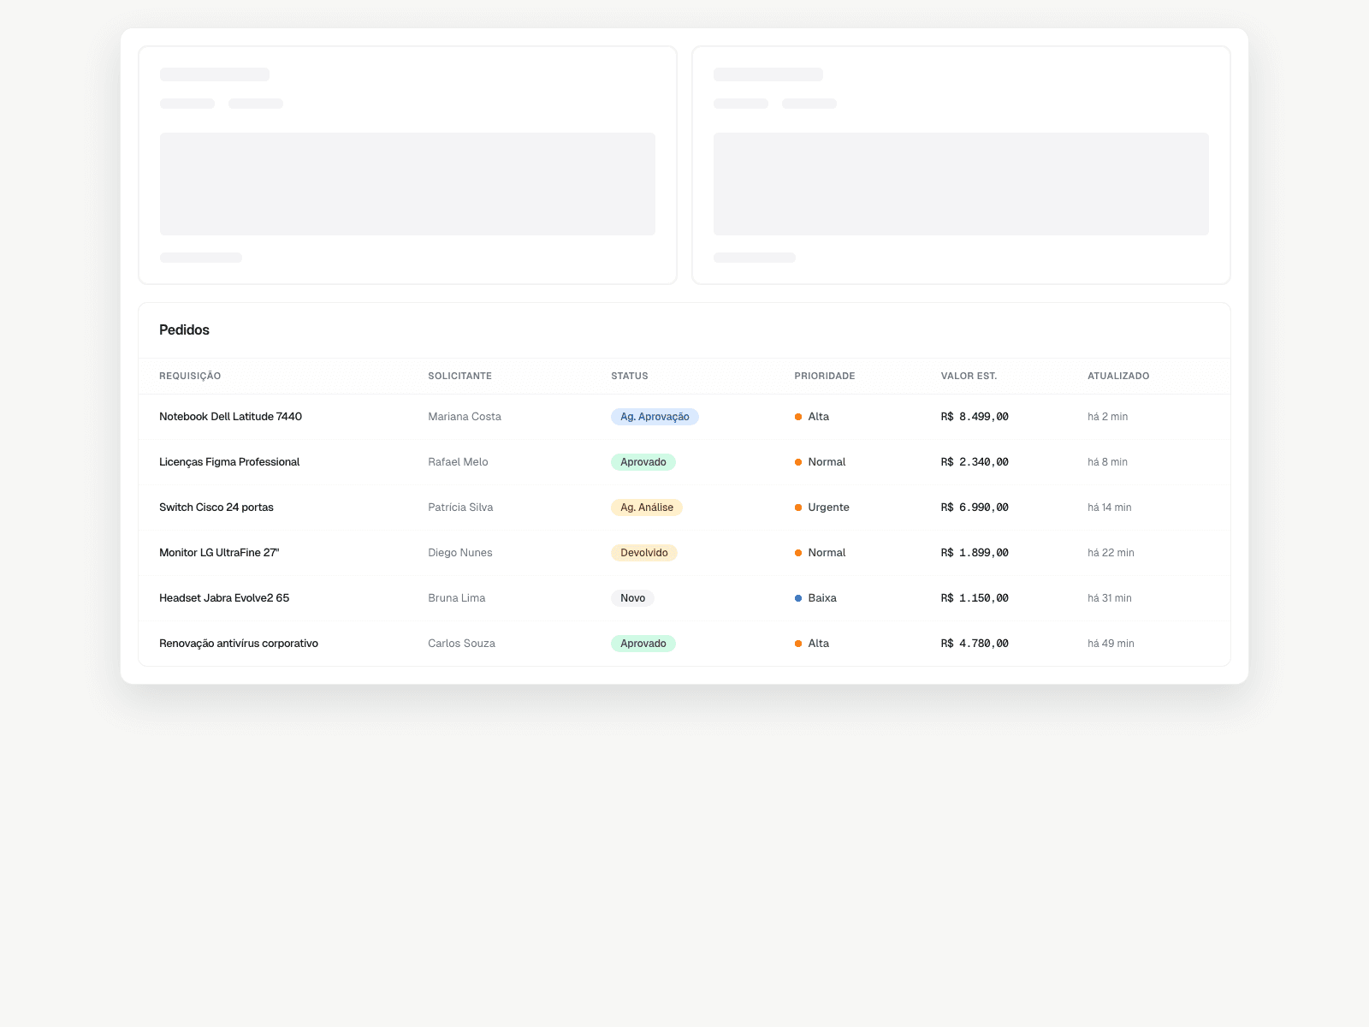Toggle the Novo status badge on Headset Jabra row
The height and width of the screenshot is (1027, 1369).
(x=632, y=597)
